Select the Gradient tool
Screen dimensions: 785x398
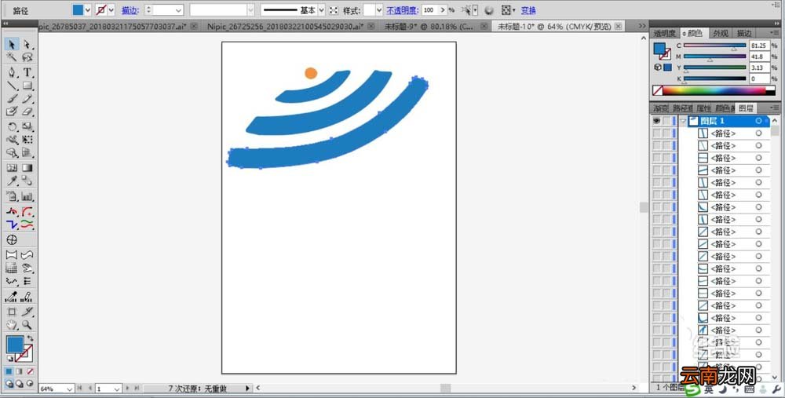pyautogui.click(x=27, y=168)
